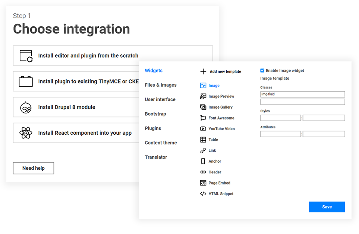
Task: Select the Font Awesome label
Action: pyautogui.click(x=221, y=118)
